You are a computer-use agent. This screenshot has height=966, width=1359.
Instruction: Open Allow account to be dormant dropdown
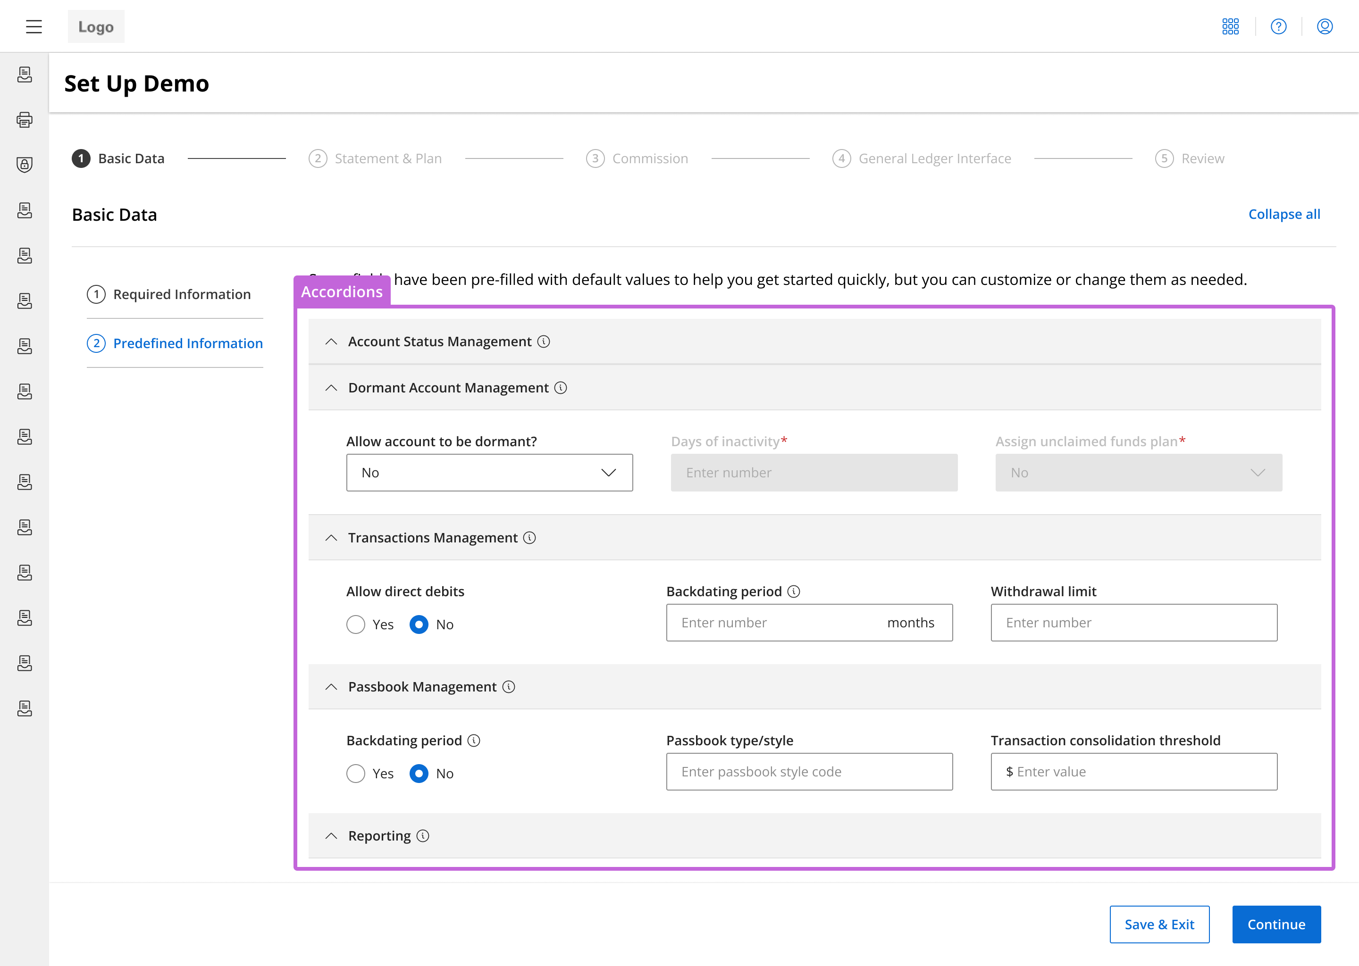[489, 473]
